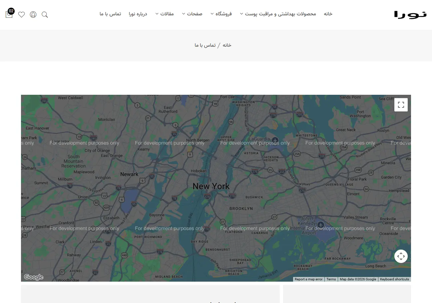The image size is (432, 303).
Task: Expand the صفحات menu chevron
Action: (184, 14)
